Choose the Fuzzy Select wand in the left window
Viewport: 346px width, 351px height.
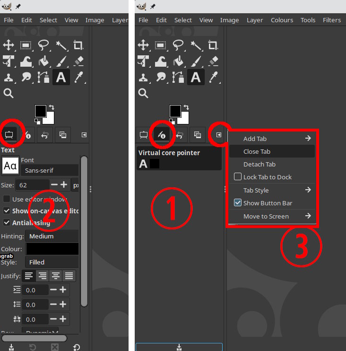61,45
